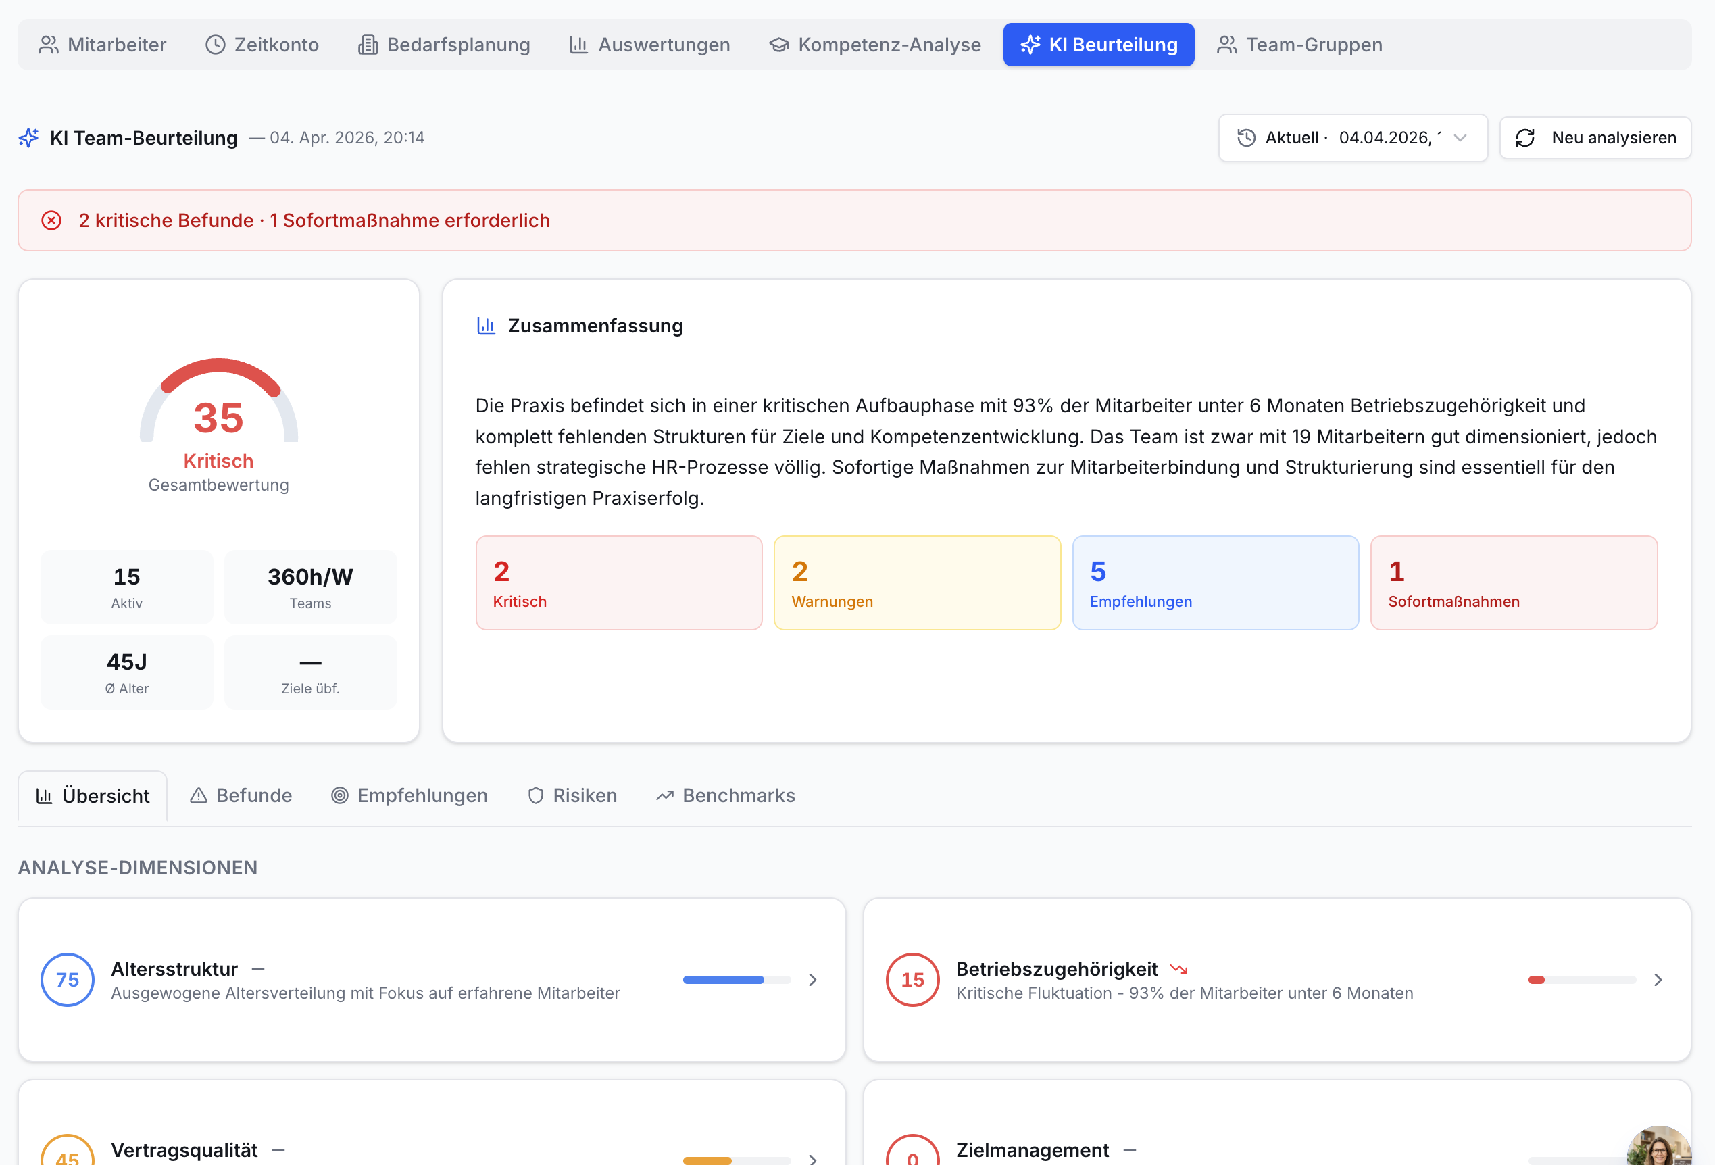Go to the Team-Gruppen tab
The height and width of the screenshot is (1165, 1715).
pyautogui.click(x=1299, y=45)
